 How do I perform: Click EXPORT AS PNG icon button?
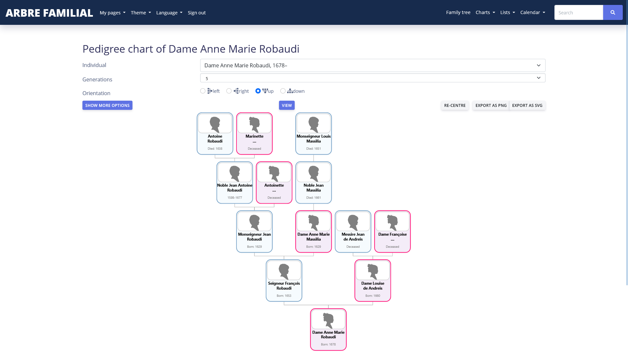click(x=491, y=105)
